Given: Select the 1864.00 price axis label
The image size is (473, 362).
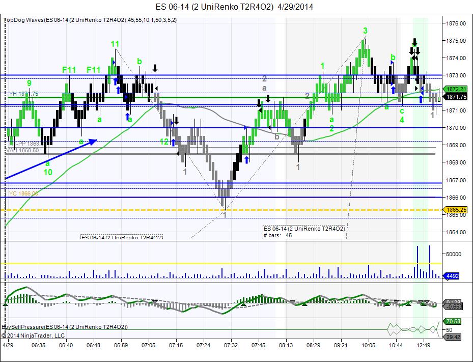Looking at the screenshot, I should 456,232.
